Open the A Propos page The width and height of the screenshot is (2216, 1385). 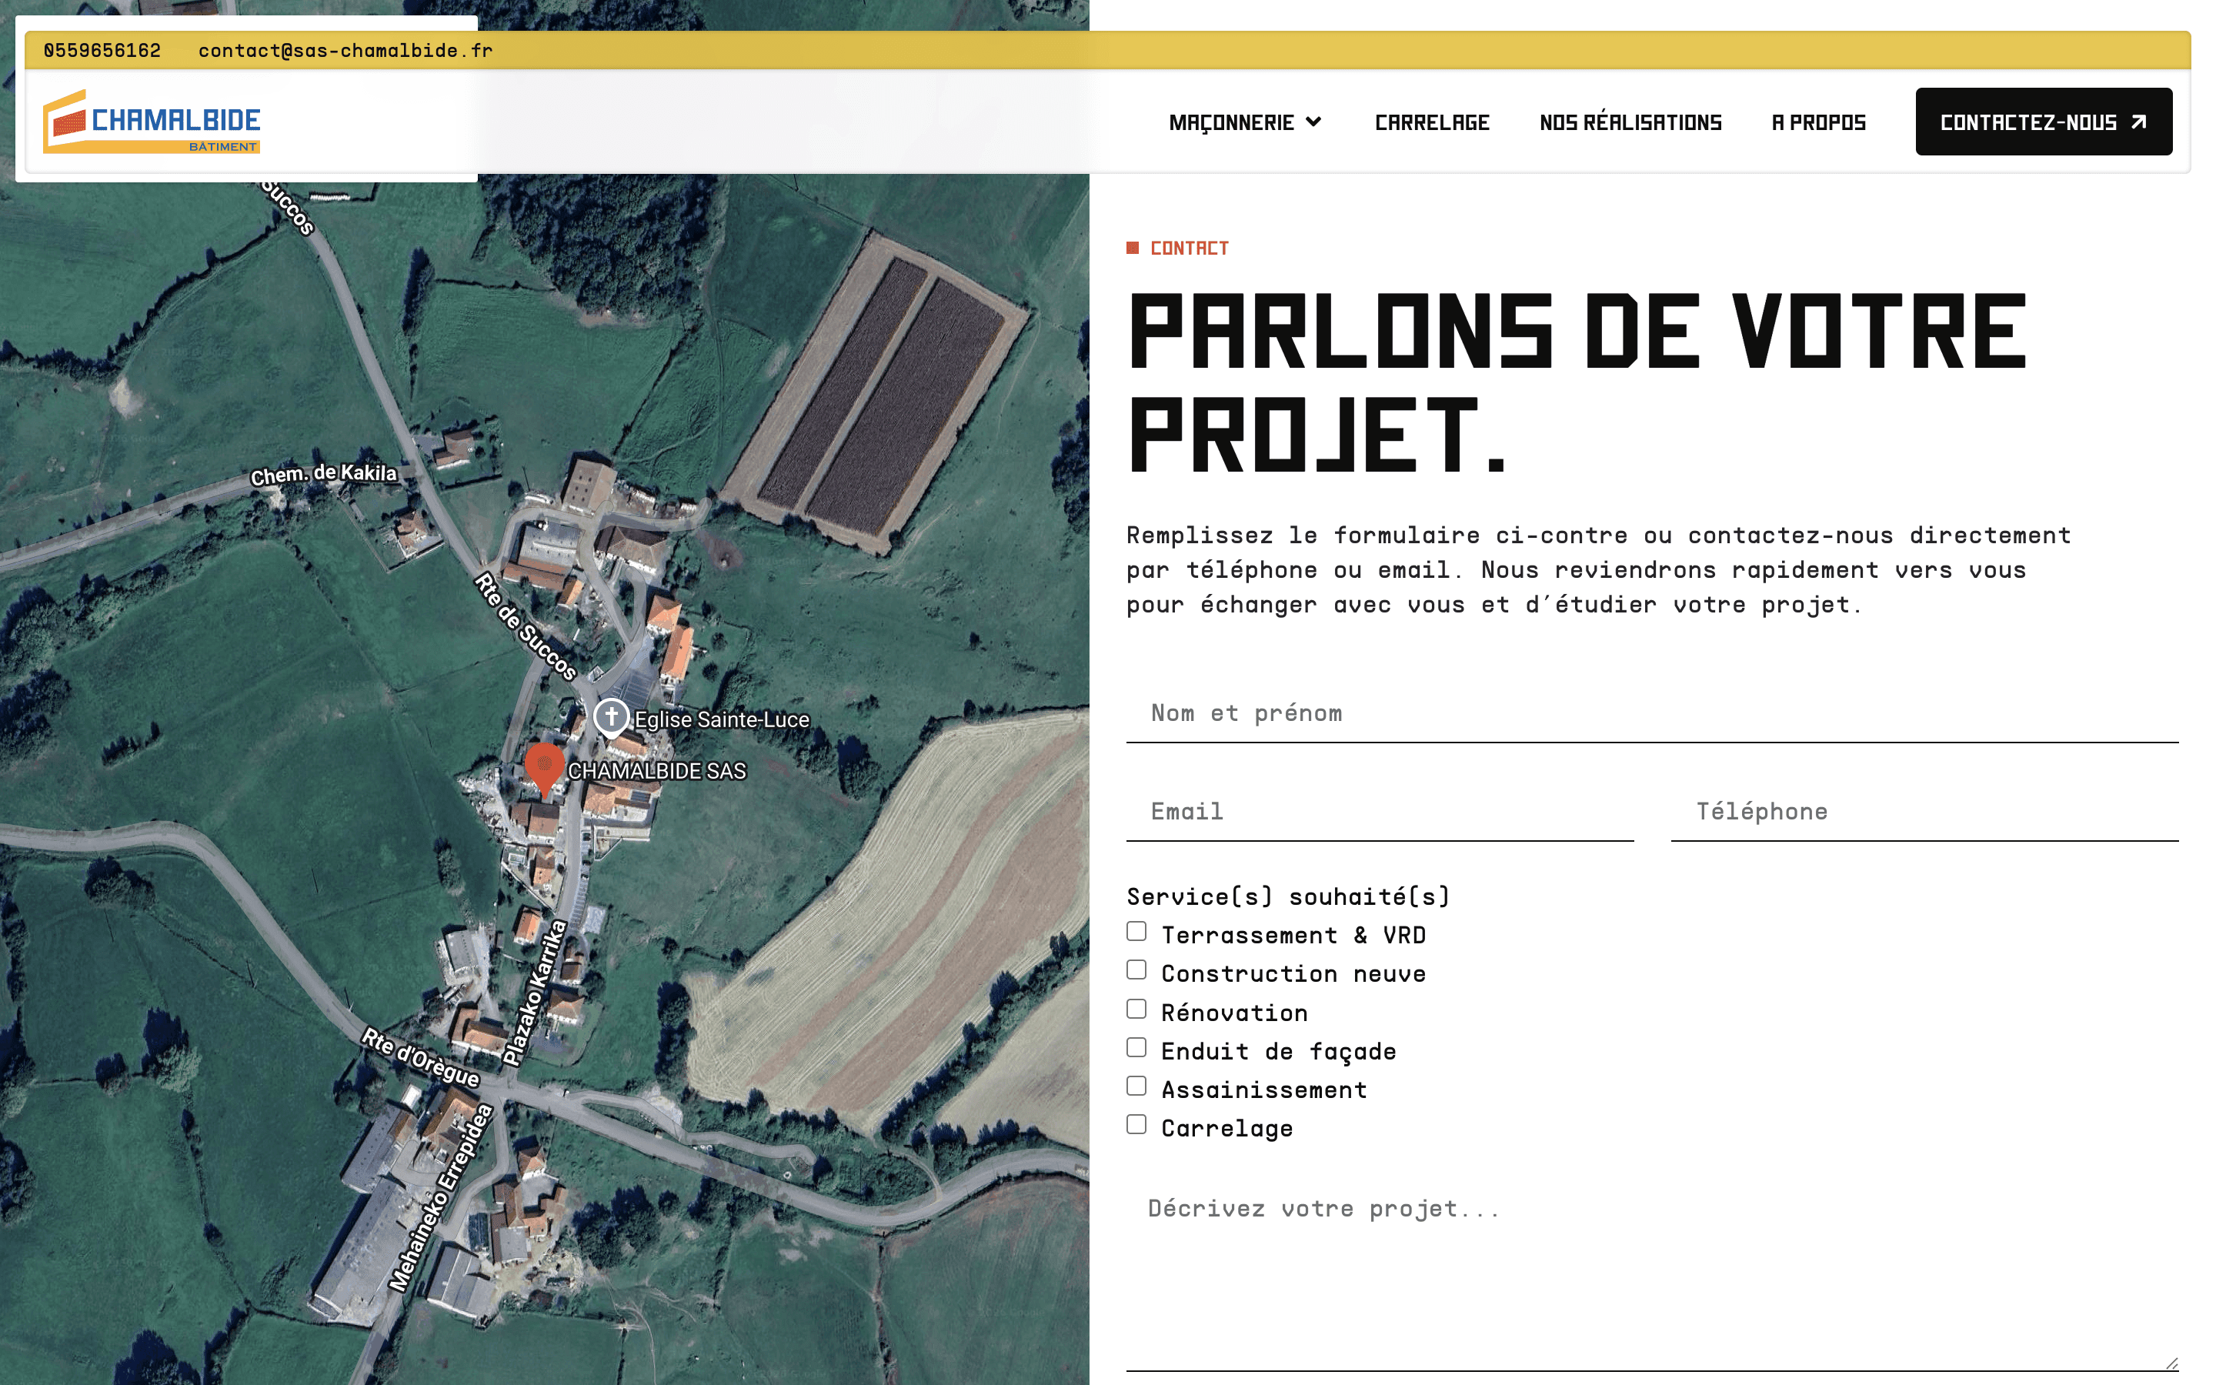1819,123
